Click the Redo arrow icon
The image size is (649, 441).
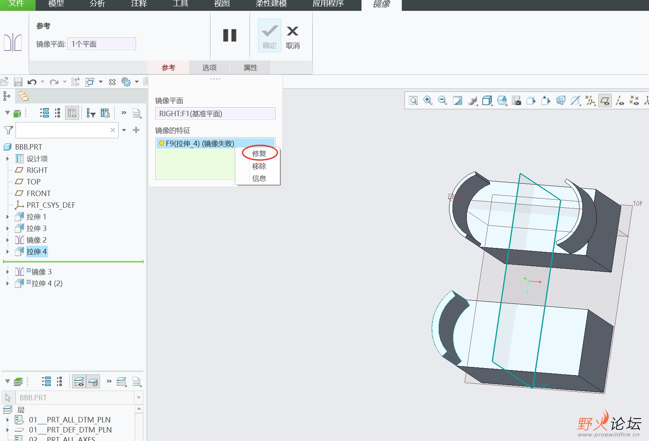pos(54,82)
